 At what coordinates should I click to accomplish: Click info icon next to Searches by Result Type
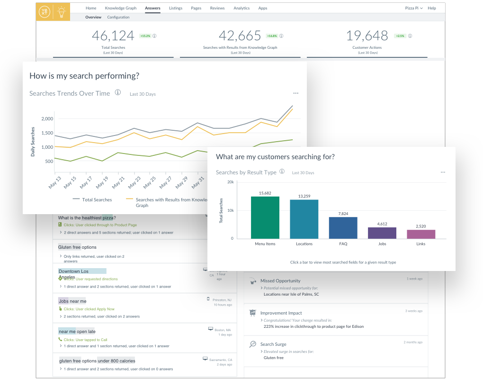coord(282,171)
